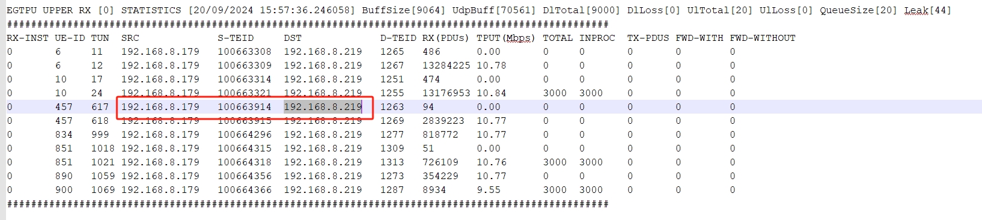Click the BuffSize[9064] header value

pos(404,10)
